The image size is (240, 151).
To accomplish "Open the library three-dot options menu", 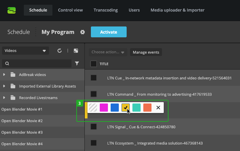I will pos(68,51).
